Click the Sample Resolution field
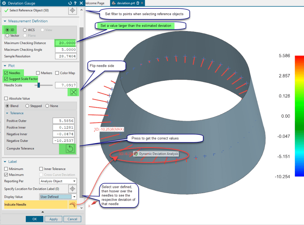Screen dimensions: 304x225 [x=66, y=56]
